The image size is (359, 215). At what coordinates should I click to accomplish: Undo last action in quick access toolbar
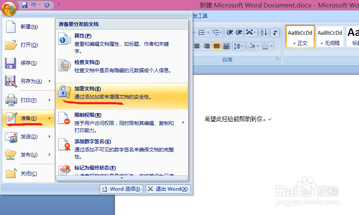coord(34,5)
